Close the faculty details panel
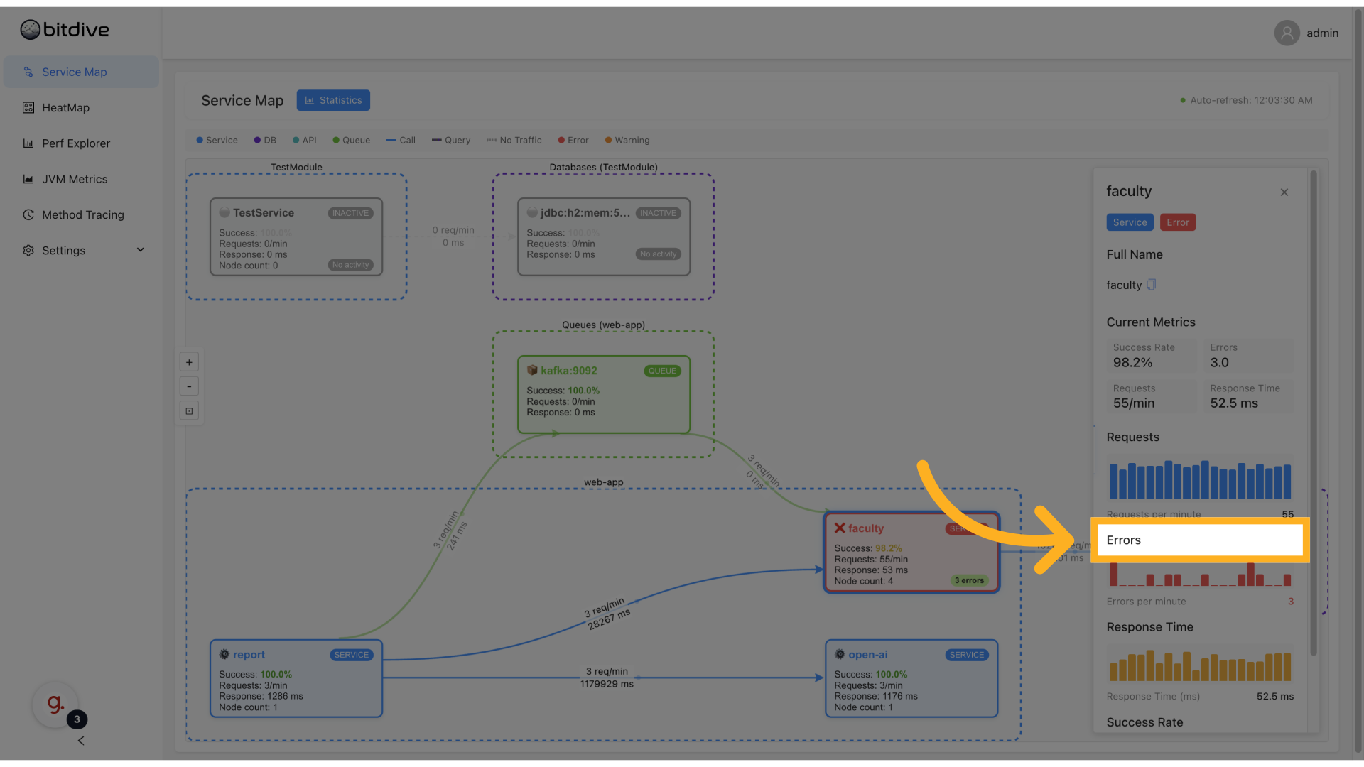The height and width of the screenshot is (767, 1364). pyautogui.click(x=1284, y=192)
